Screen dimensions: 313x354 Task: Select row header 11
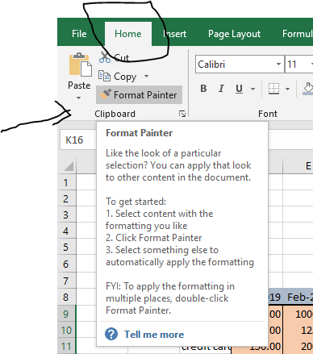point(66,346)
